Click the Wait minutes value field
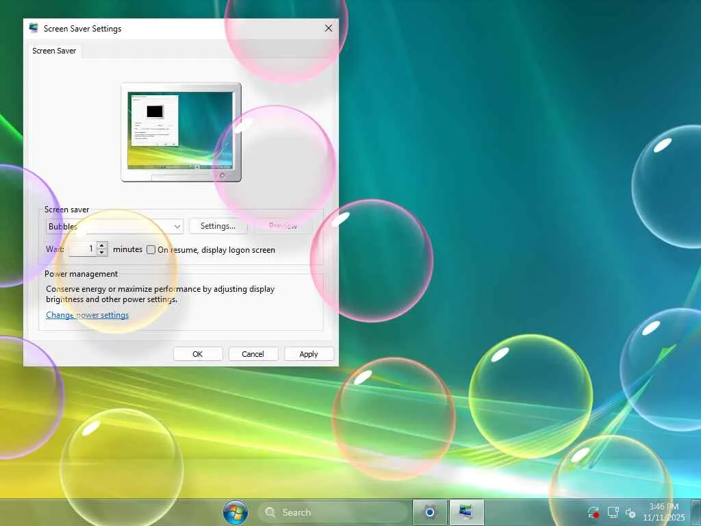The width and height of the screenshot is (701, 526). pos(83,249)
